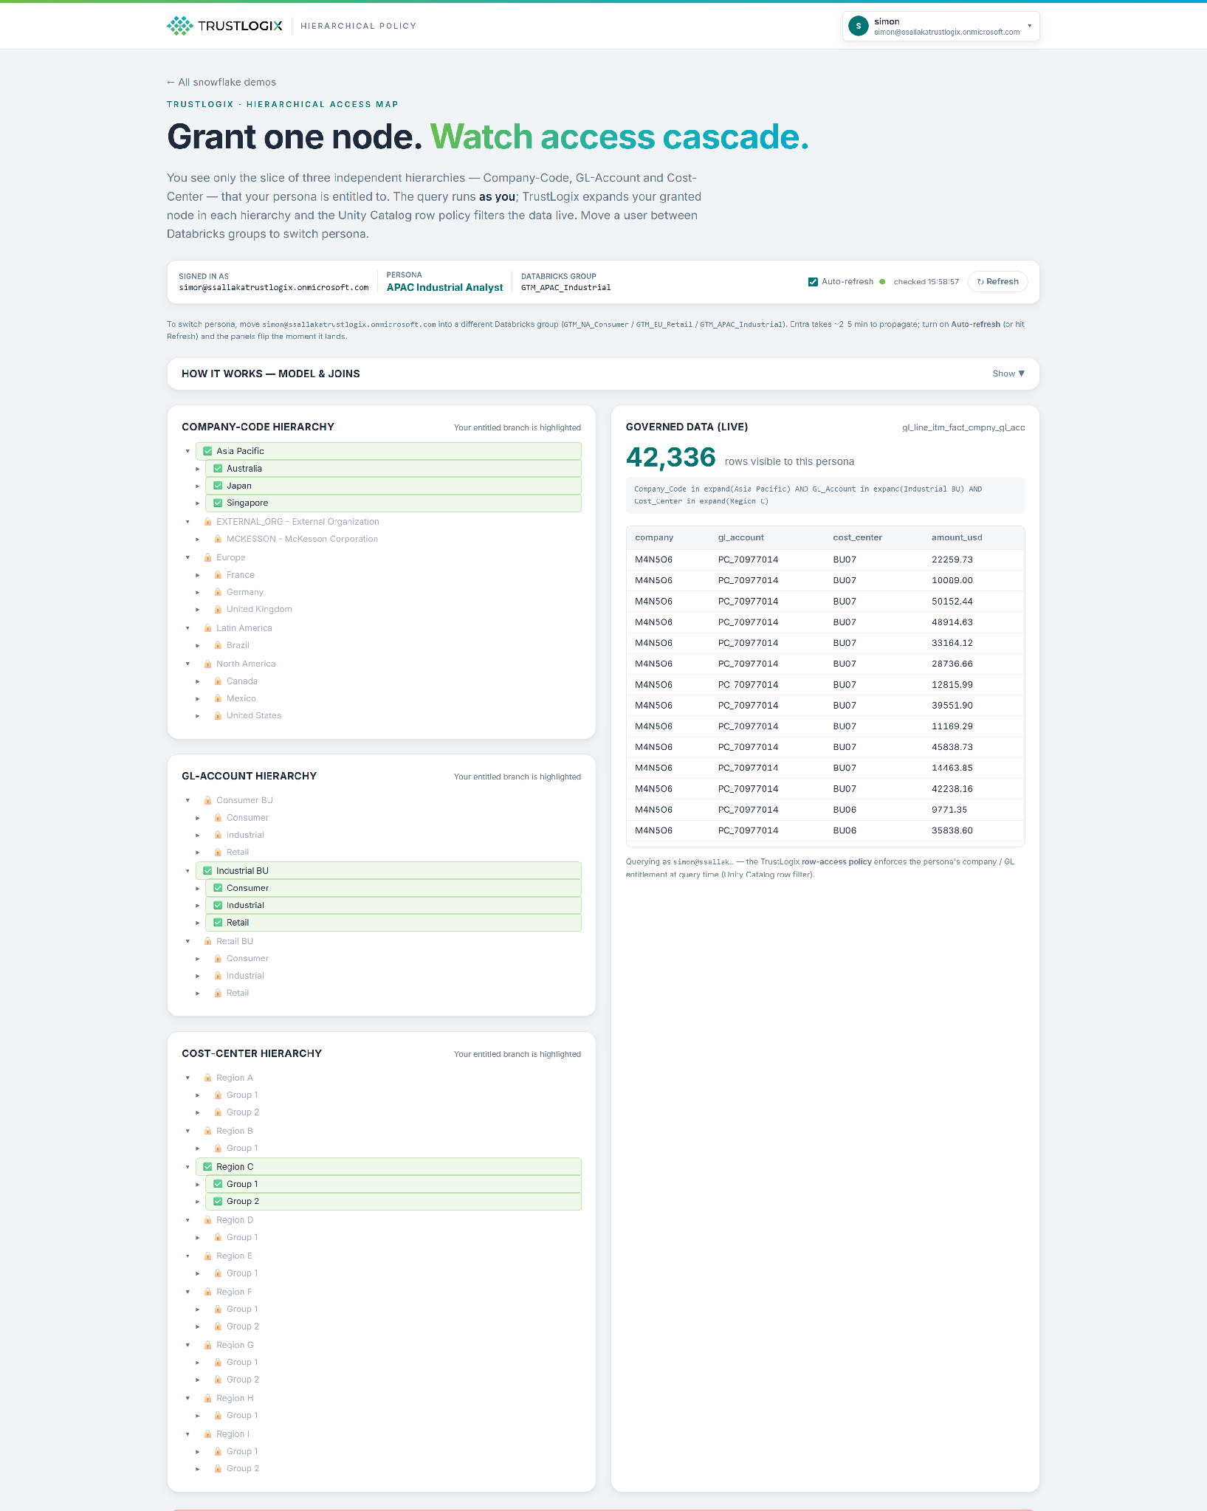Click lock icon beside Europe node
Image resolution: width=1207 pixels, height=1511 pixels.
click(207, 557)
